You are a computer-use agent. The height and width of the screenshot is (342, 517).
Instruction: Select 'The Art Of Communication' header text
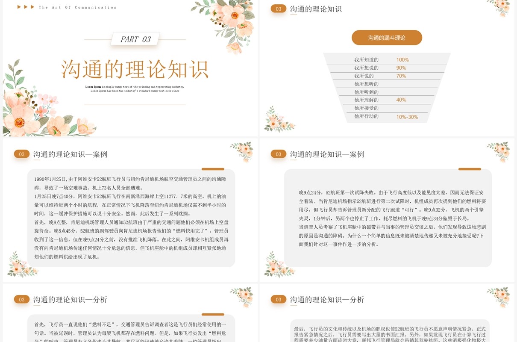click(x=77, y=7)
